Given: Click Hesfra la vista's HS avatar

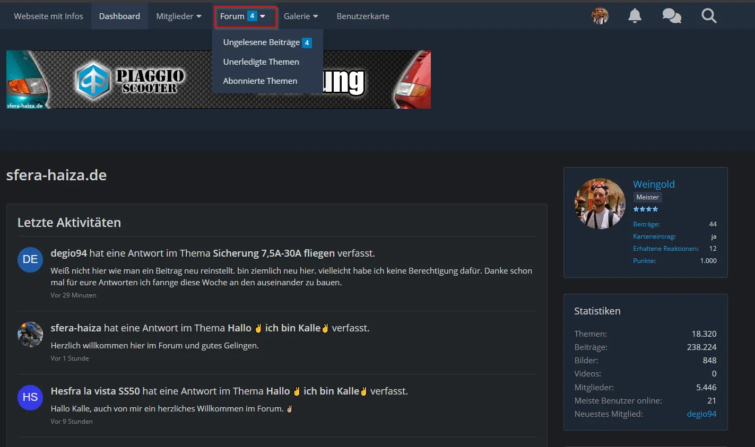Looking at the screenshot, I should coord(30,397).
